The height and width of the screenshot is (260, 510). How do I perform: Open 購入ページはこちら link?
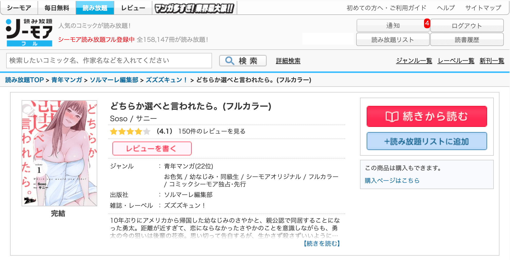(x=392, y=181)
